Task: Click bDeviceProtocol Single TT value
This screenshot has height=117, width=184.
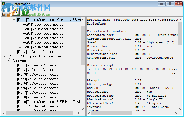Action: [x=148, y=100]
